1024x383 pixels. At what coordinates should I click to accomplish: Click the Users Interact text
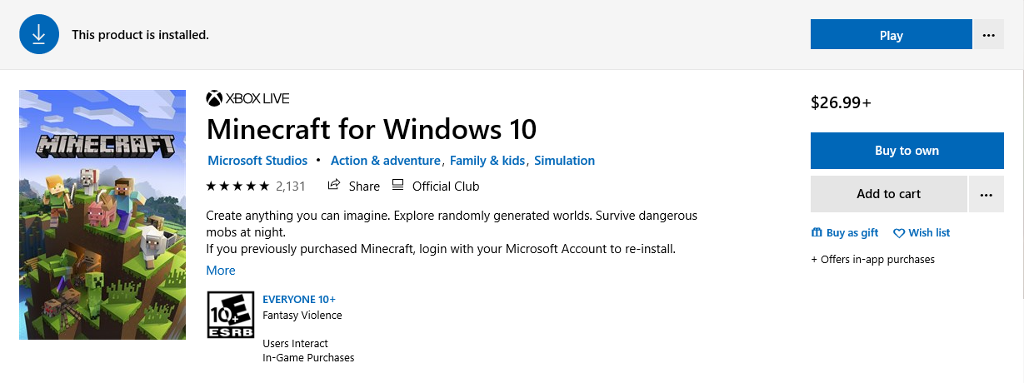click(x=295, y=343)
